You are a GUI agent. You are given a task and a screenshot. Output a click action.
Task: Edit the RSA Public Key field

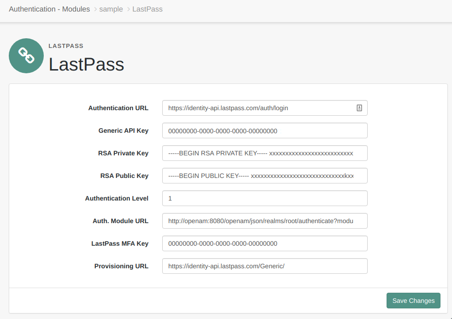point(264,176)
